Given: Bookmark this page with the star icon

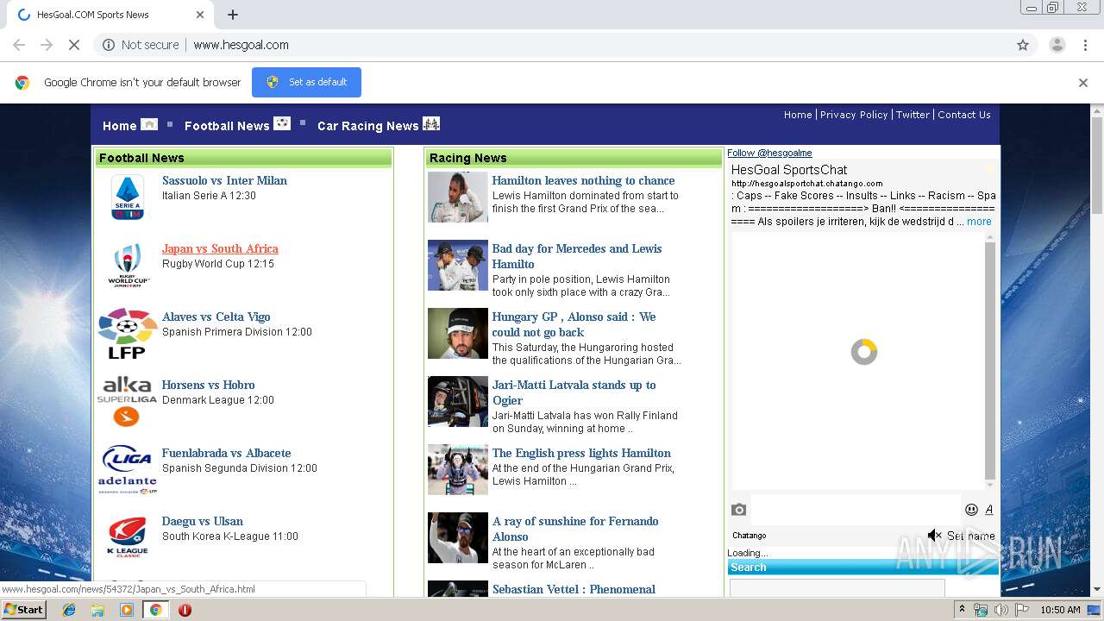Looking at the screenshot, I should click(x=1023, y=45).
